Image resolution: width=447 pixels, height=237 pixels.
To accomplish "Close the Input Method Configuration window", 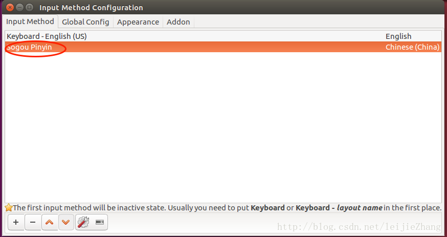I will 10,8.
